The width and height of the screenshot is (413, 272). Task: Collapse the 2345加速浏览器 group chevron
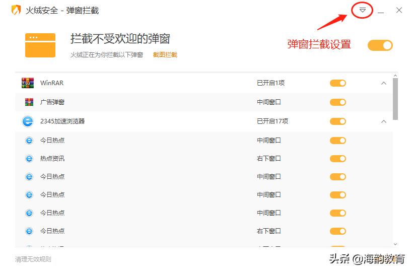(384, 121)
